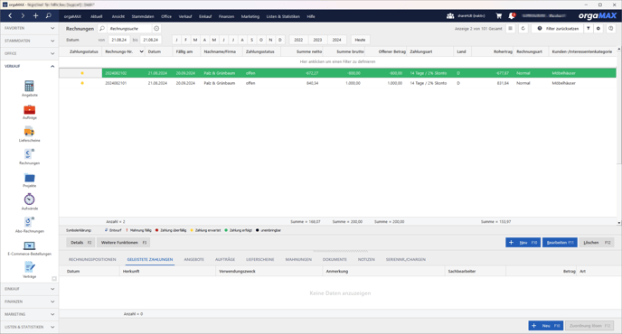
Task: Open Angebote in the Verkauf sidebar
Action: click(29, 88)
